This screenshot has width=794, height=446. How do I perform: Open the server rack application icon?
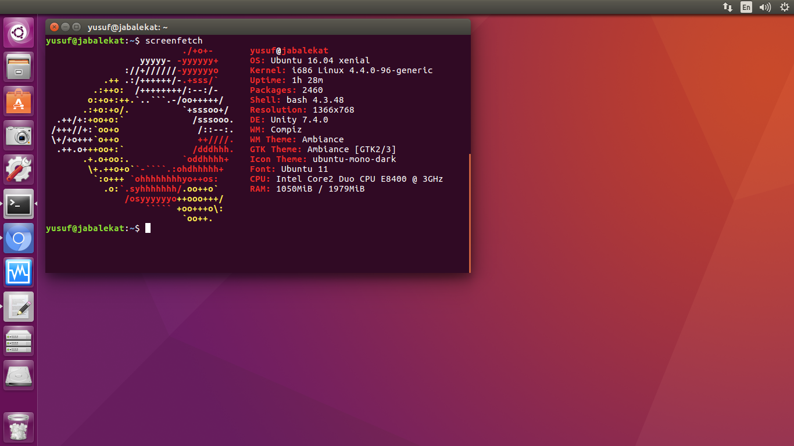tap(19, 341)
